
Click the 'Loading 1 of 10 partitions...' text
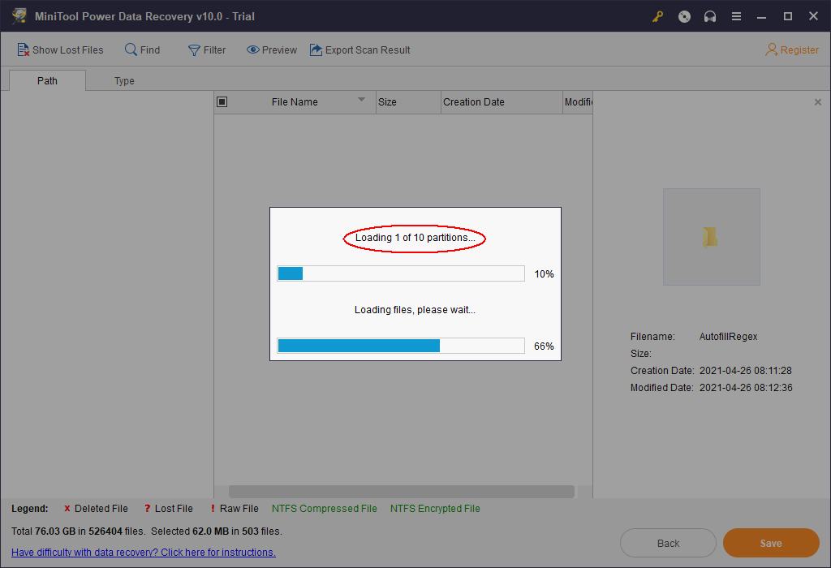415,238
